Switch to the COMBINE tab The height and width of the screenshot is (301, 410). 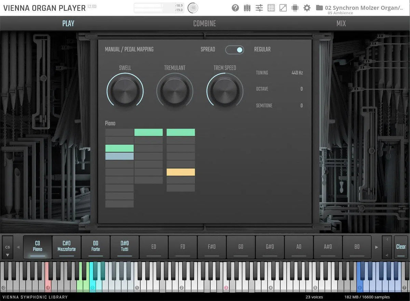click(x=204, y=24)
